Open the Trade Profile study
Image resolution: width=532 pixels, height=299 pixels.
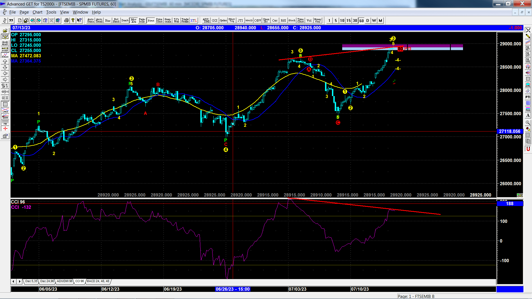click(x=185, y=20)
